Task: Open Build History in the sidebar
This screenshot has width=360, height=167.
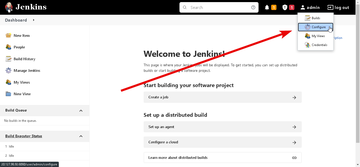Action: point(25,59)
